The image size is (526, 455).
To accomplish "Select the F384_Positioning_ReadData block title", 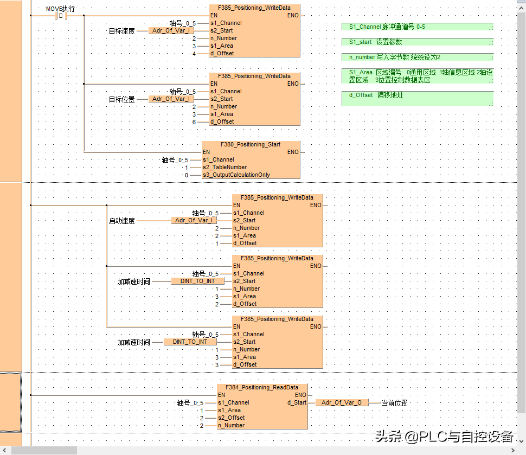I will click(x=262, y=388).
